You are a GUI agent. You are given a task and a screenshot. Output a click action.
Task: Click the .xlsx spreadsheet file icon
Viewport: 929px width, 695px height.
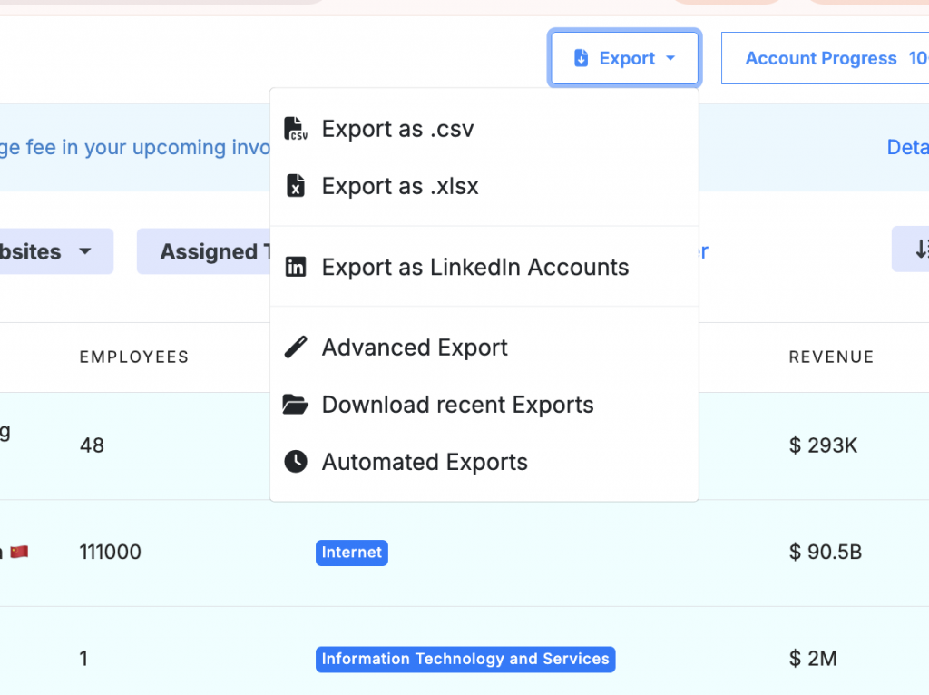coord(296,186)
